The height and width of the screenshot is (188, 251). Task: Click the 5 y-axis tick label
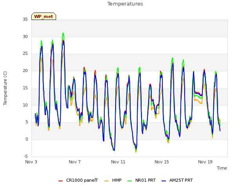click(27, 122)
